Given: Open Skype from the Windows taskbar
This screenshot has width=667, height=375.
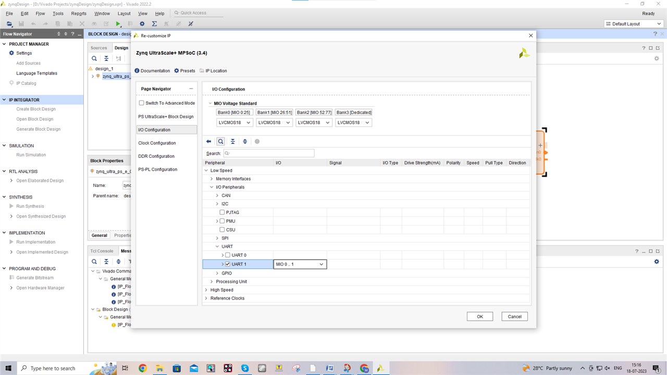Looking at the screenshot, I should click(x=244, y=368).
